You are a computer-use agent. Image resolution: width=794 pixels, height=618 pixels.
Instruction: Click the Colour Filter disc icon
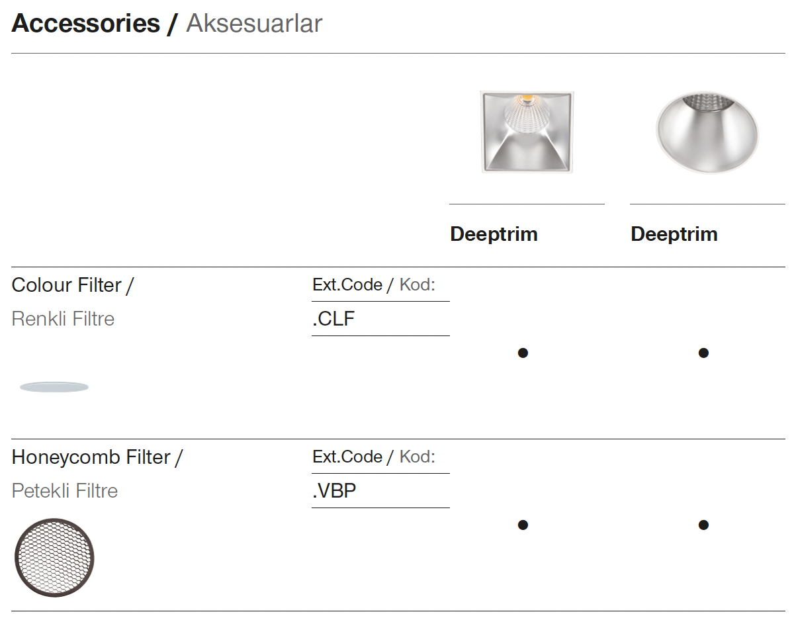click(x=54, y=387)
